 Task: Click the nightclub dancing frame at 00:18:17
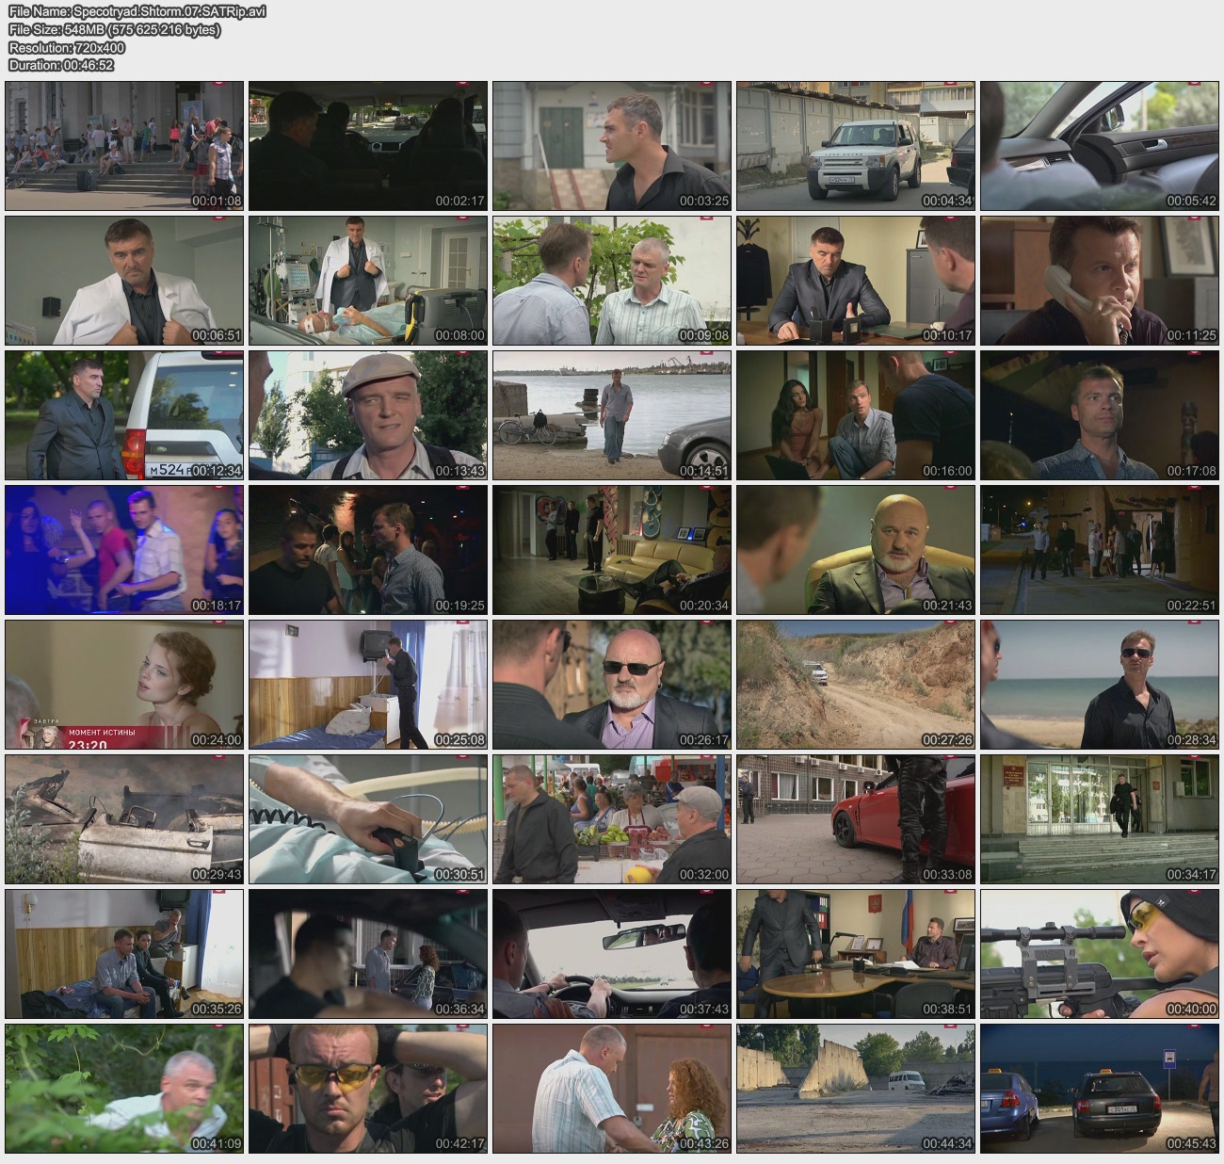tap(124, 550)
